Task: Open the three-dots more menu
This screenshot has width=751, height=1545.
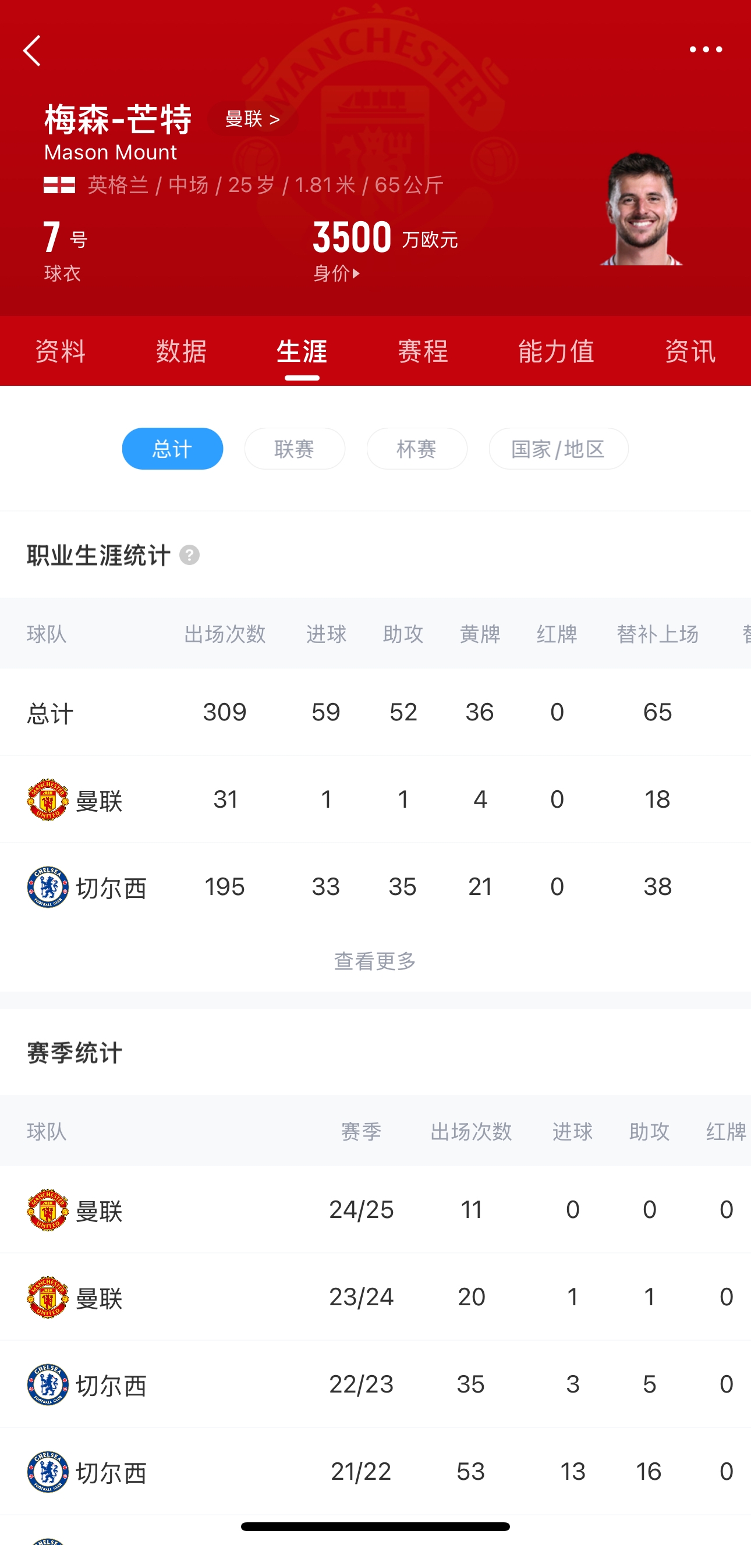Action: click(706, 50)
